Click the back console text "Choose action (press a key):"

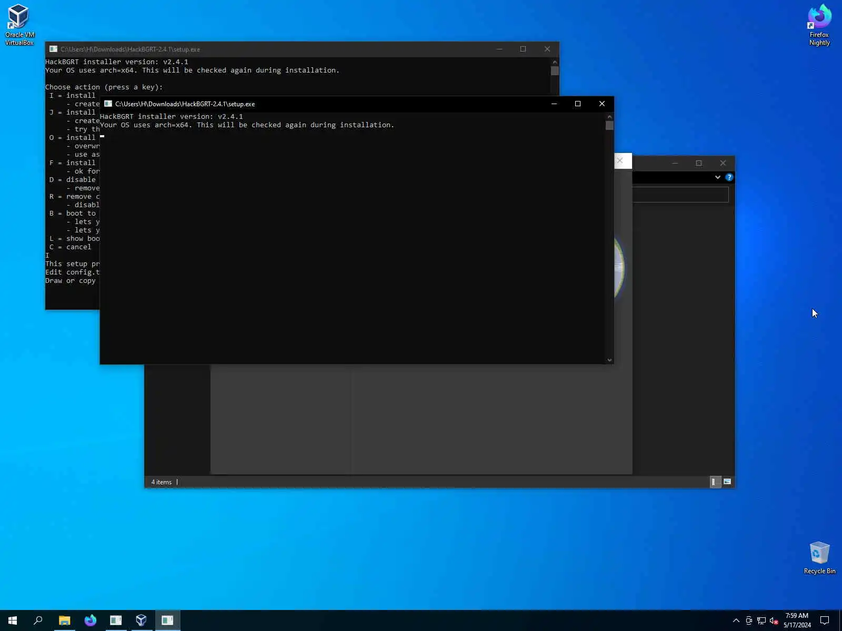coord(104,87)
